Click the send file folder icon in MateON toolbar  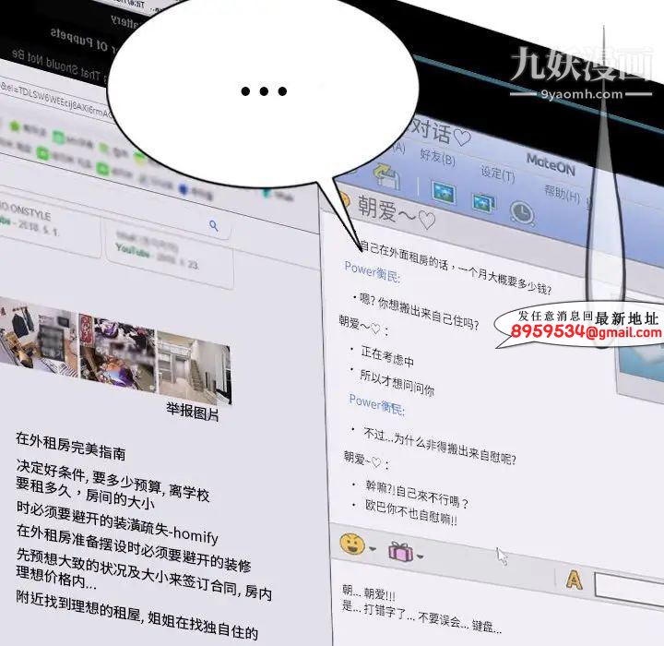(x=386, y=176)
